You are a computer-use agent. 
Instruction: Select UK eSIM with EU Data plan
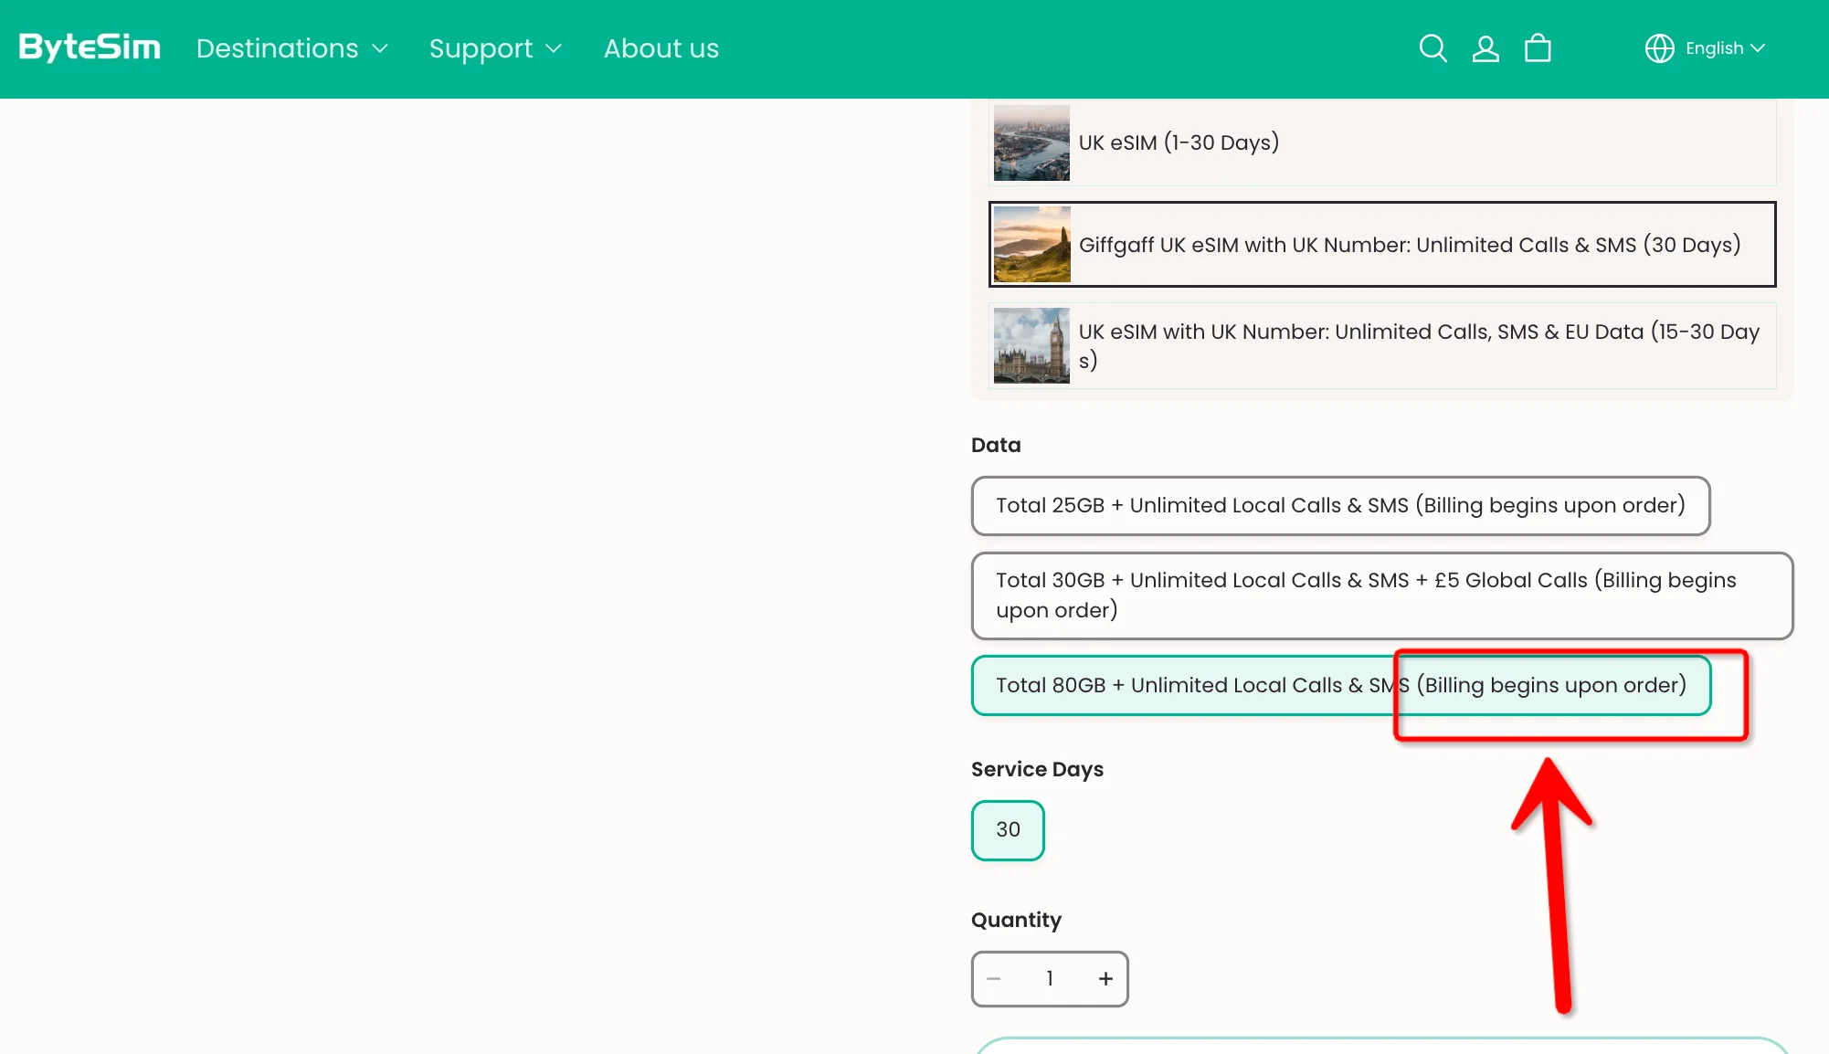pyautogui.click(x=1382, y=346)
